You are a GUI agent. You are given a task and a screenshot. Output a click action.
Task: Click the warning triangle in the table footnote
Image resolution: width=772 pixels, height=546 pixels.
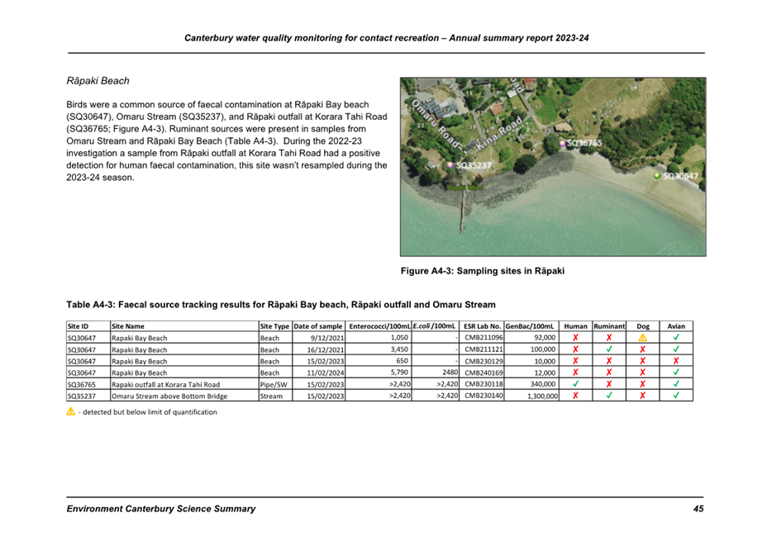tap(70, 412)
